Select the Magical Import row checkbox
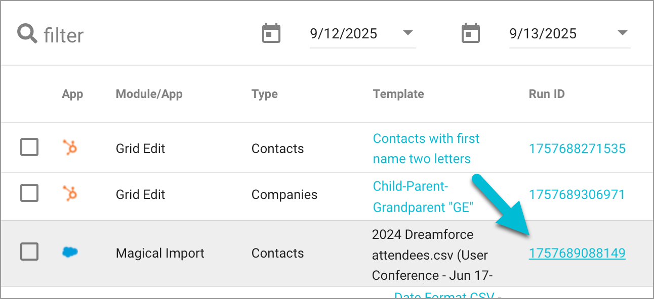Screen dimensions: 654x299 click(29, 252)
